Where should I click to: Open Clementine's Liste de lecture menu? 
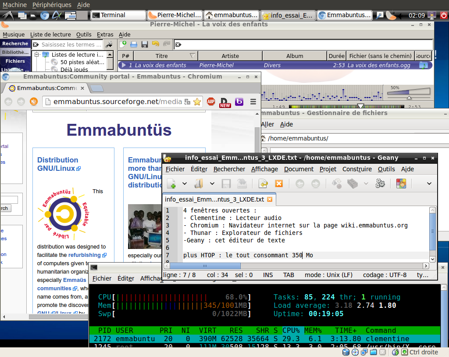50,34
